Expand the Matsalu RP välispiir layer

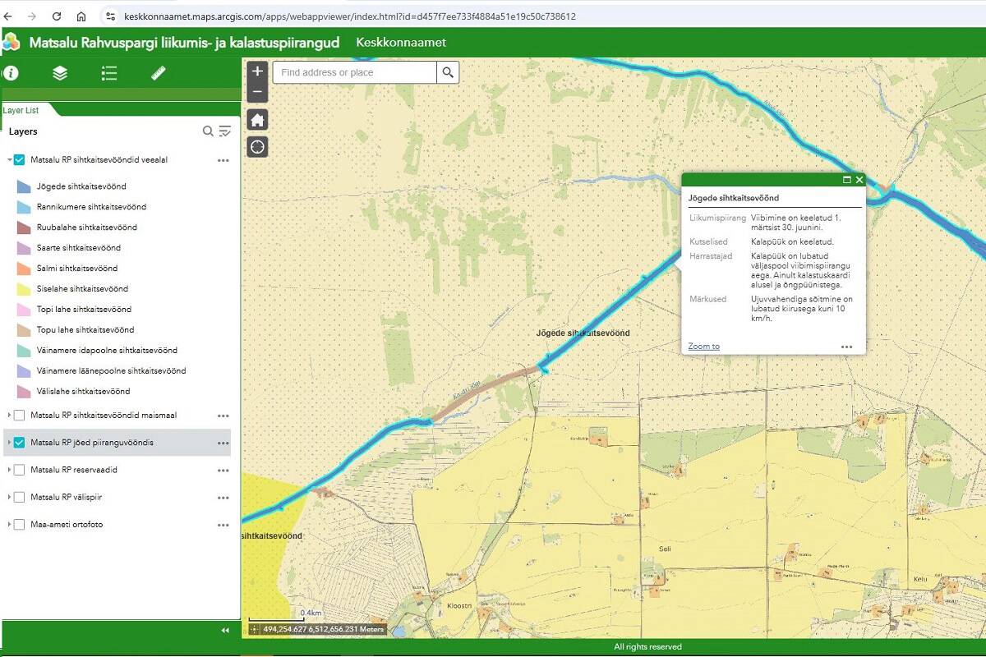coord(9,498)
